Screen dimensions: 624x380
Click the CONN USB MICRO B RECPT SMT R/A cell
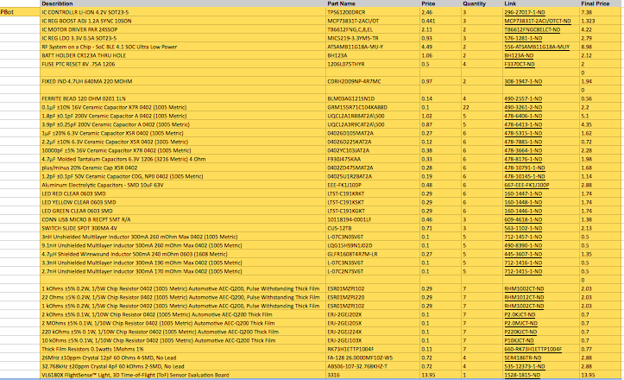pyautogui.click(x=183, y=219)
